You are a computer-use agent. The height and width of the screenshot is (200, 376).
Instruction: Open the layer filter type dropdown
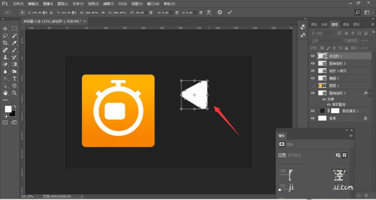point(321,33)
